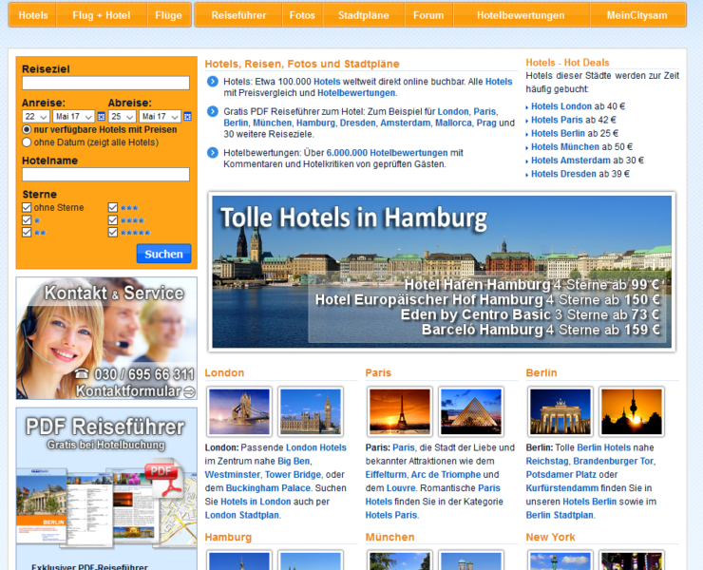This screenshot has width=703, height=570.
Task: Open the MeinCitysam navigation tab
Action: click(637, 15)
